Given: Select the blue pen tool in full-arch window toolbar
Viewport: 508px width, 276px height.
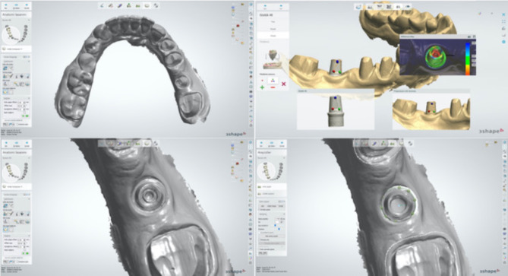Looking at the screenshot, I should click(x=120, y=5).
